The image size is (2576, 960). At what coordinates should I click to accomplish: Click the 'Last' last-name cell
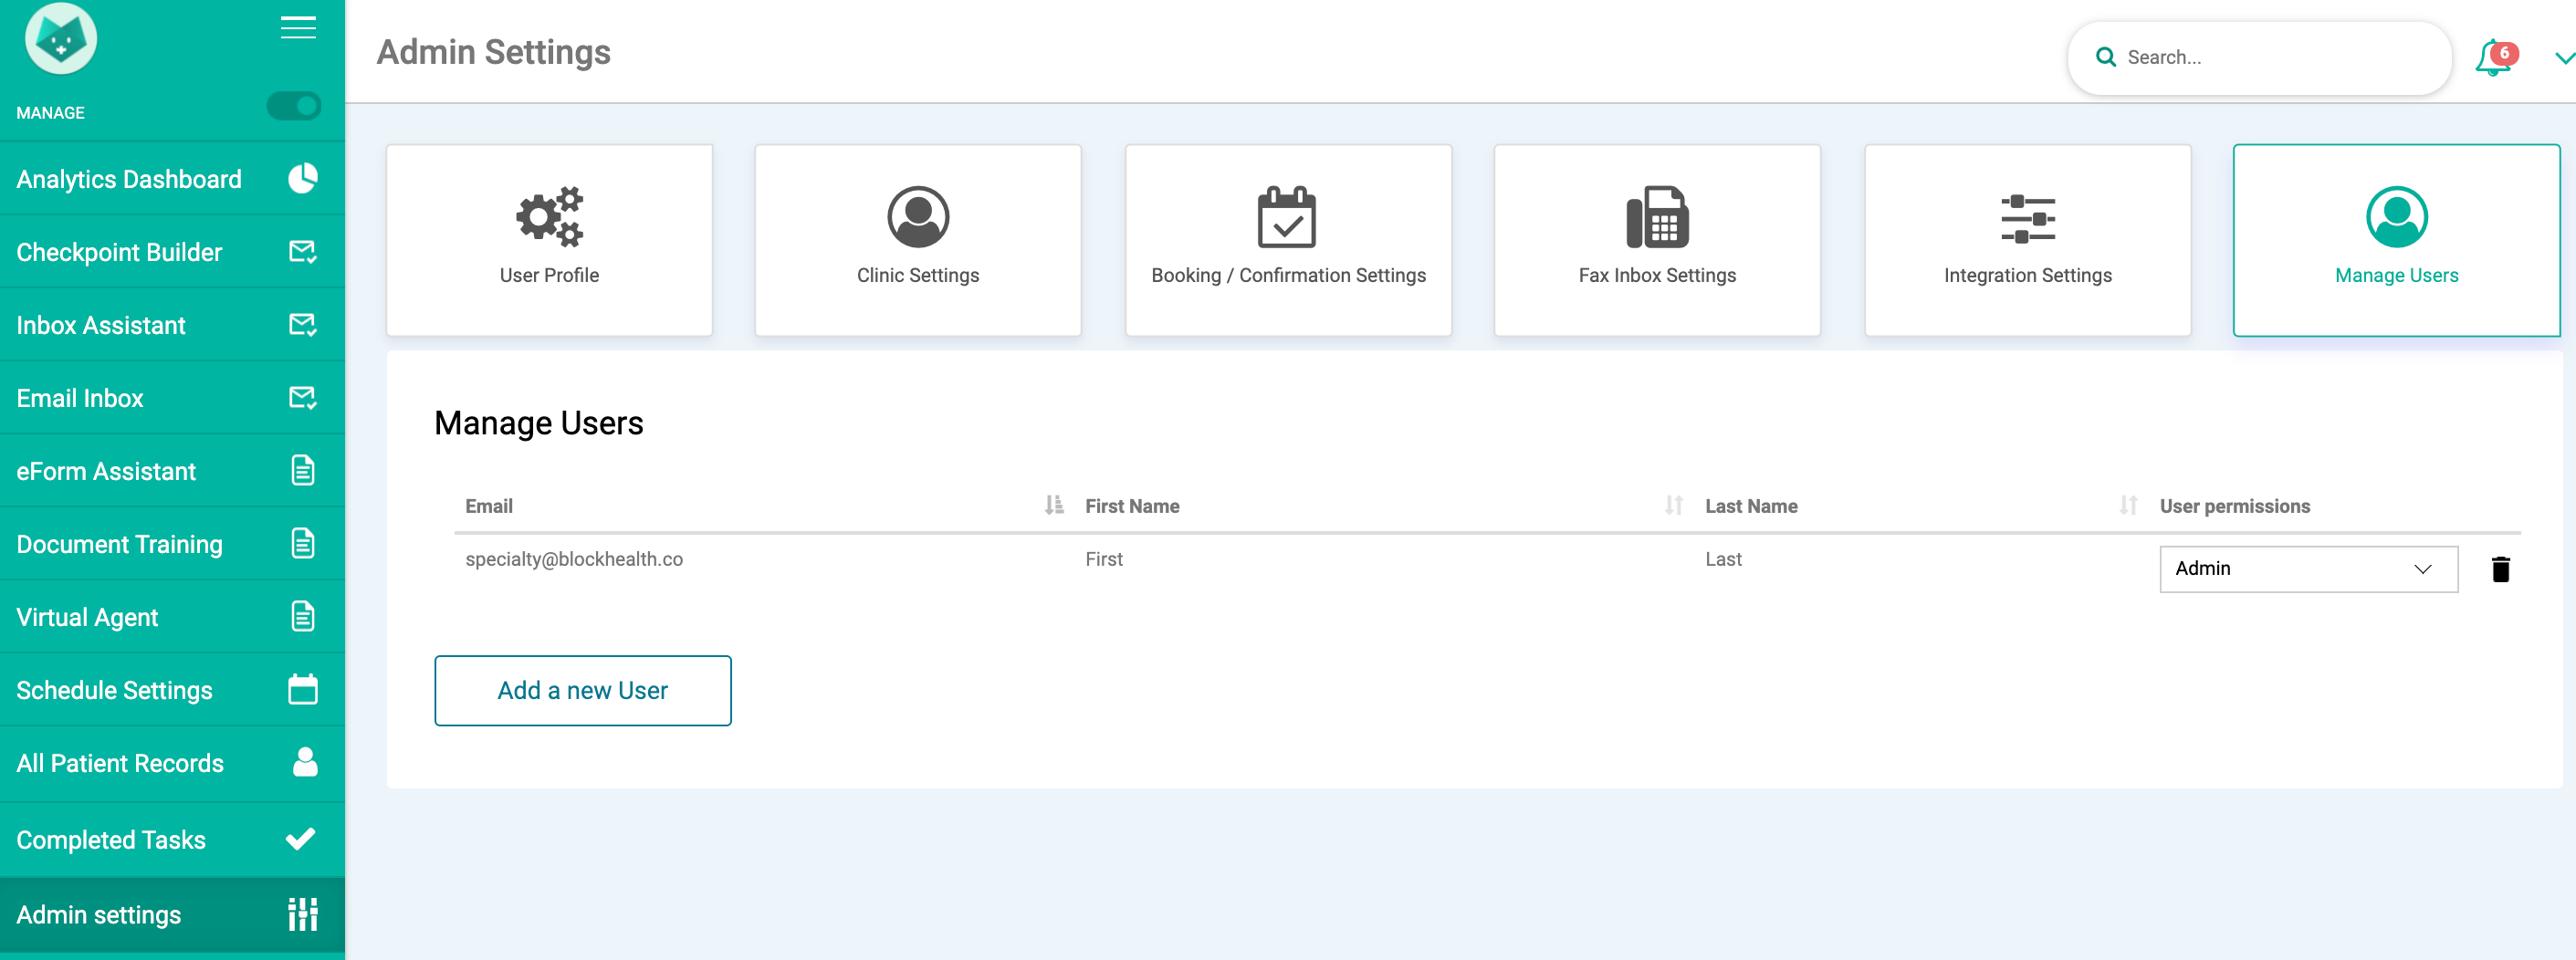click(1723, 559)
